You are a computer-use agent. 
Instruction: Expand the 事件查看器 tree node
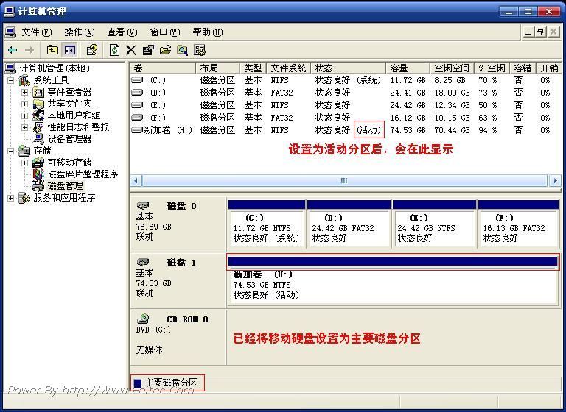24,92
